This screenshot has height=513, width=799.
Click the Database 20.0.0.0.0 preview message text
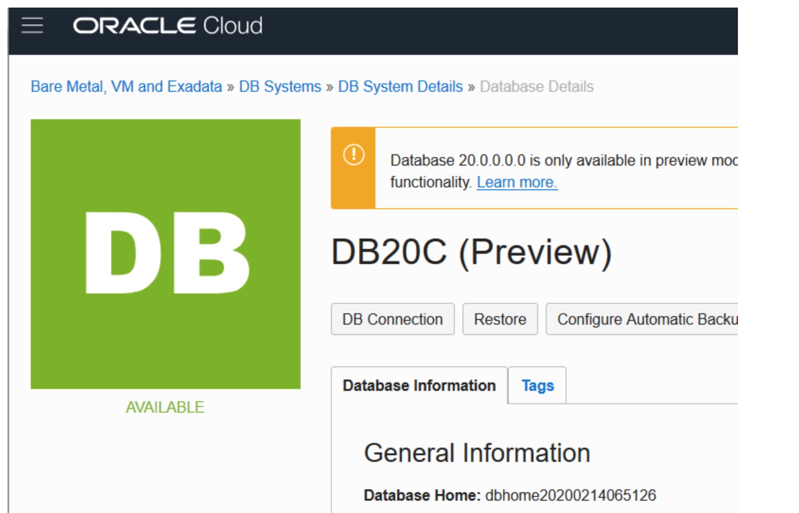[564, 171]
